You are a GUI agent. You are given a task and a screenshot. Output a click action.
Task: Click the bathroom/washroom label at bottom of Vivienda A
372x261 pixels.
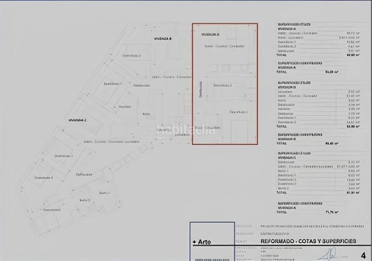coord(207,127)
